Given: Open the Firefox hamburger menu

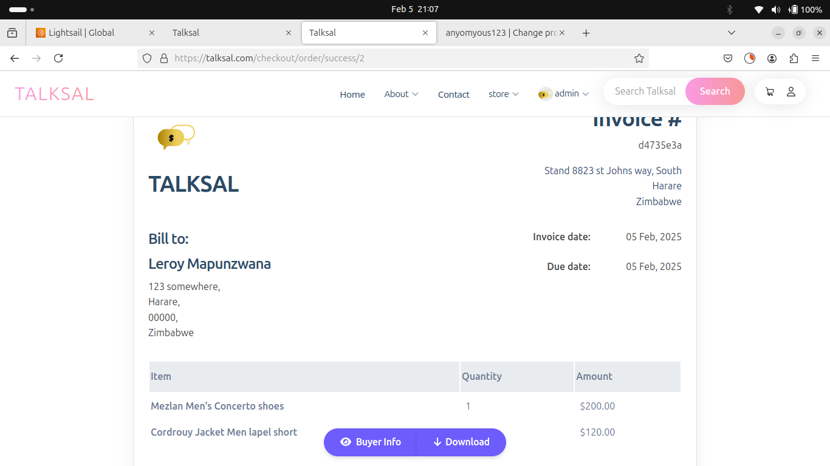Looking at the screenshot, I should click(815, 58).
